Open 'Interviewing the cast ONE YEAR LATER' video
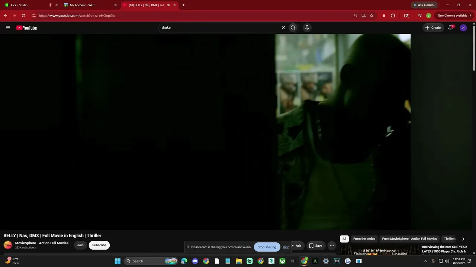Viewport: 476px width, 267px height. 444,249
